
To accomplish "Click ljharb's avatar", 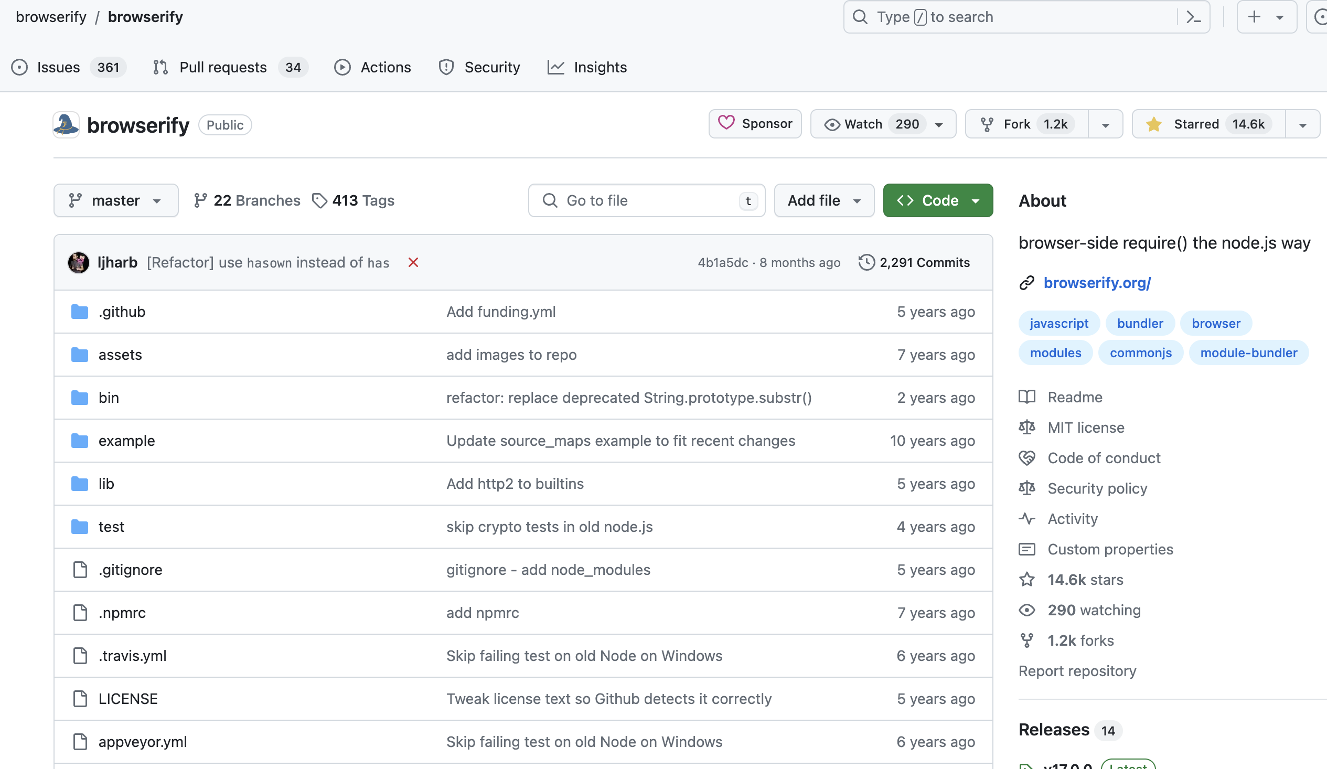I will (x=79, y=262).
